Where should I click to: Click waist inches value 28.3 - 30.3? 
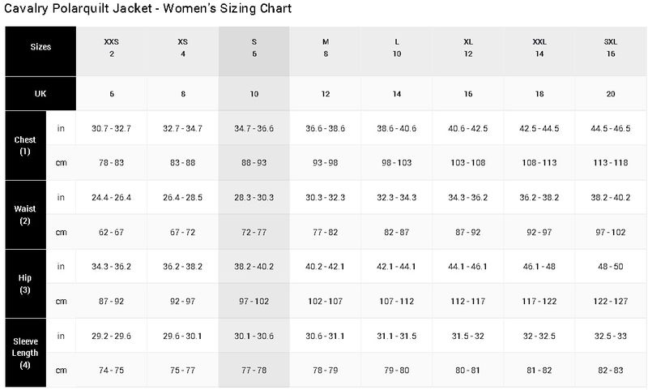[x=254, y=197]
